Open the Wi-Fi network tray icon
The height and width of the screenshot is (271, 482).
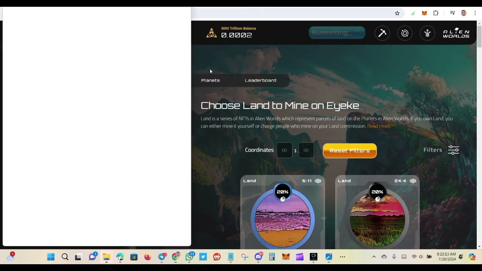[x=414, y=257]
